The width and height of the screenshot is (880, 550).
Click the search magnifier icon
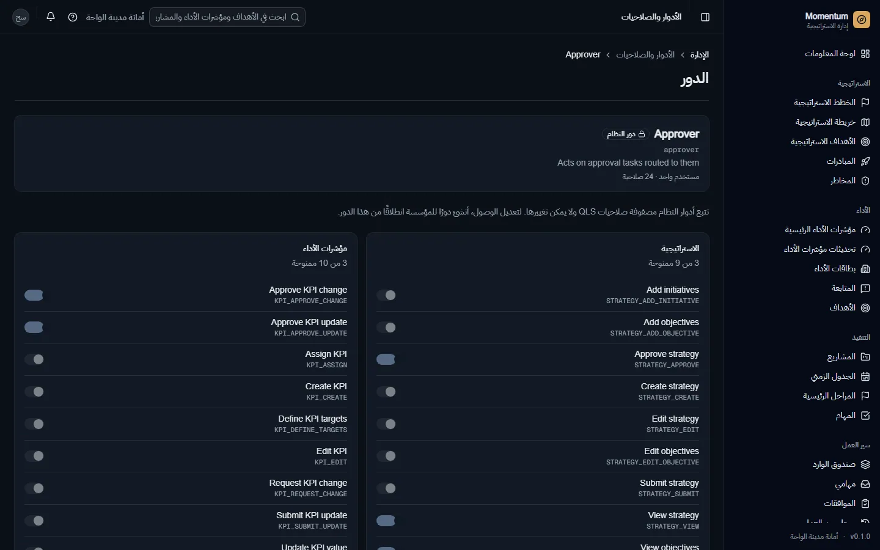295,17
